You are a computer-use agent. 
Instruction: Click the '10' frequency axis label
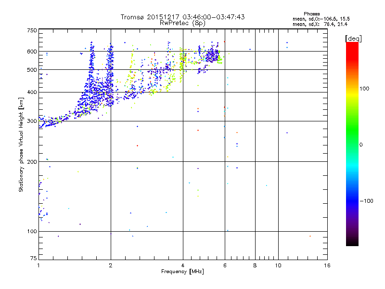click(278, 265)
